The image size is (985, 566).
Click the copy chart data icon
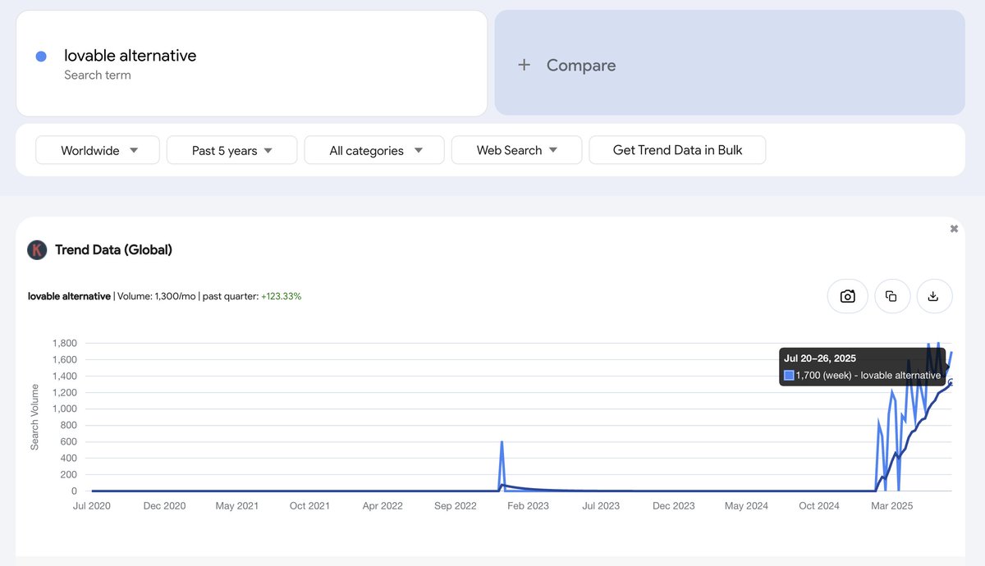(892, 296)
